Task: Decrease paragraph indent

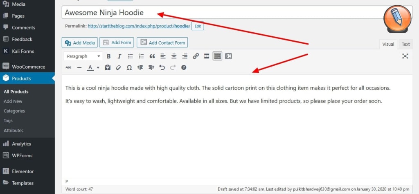Action: click(x=140, y=67)
